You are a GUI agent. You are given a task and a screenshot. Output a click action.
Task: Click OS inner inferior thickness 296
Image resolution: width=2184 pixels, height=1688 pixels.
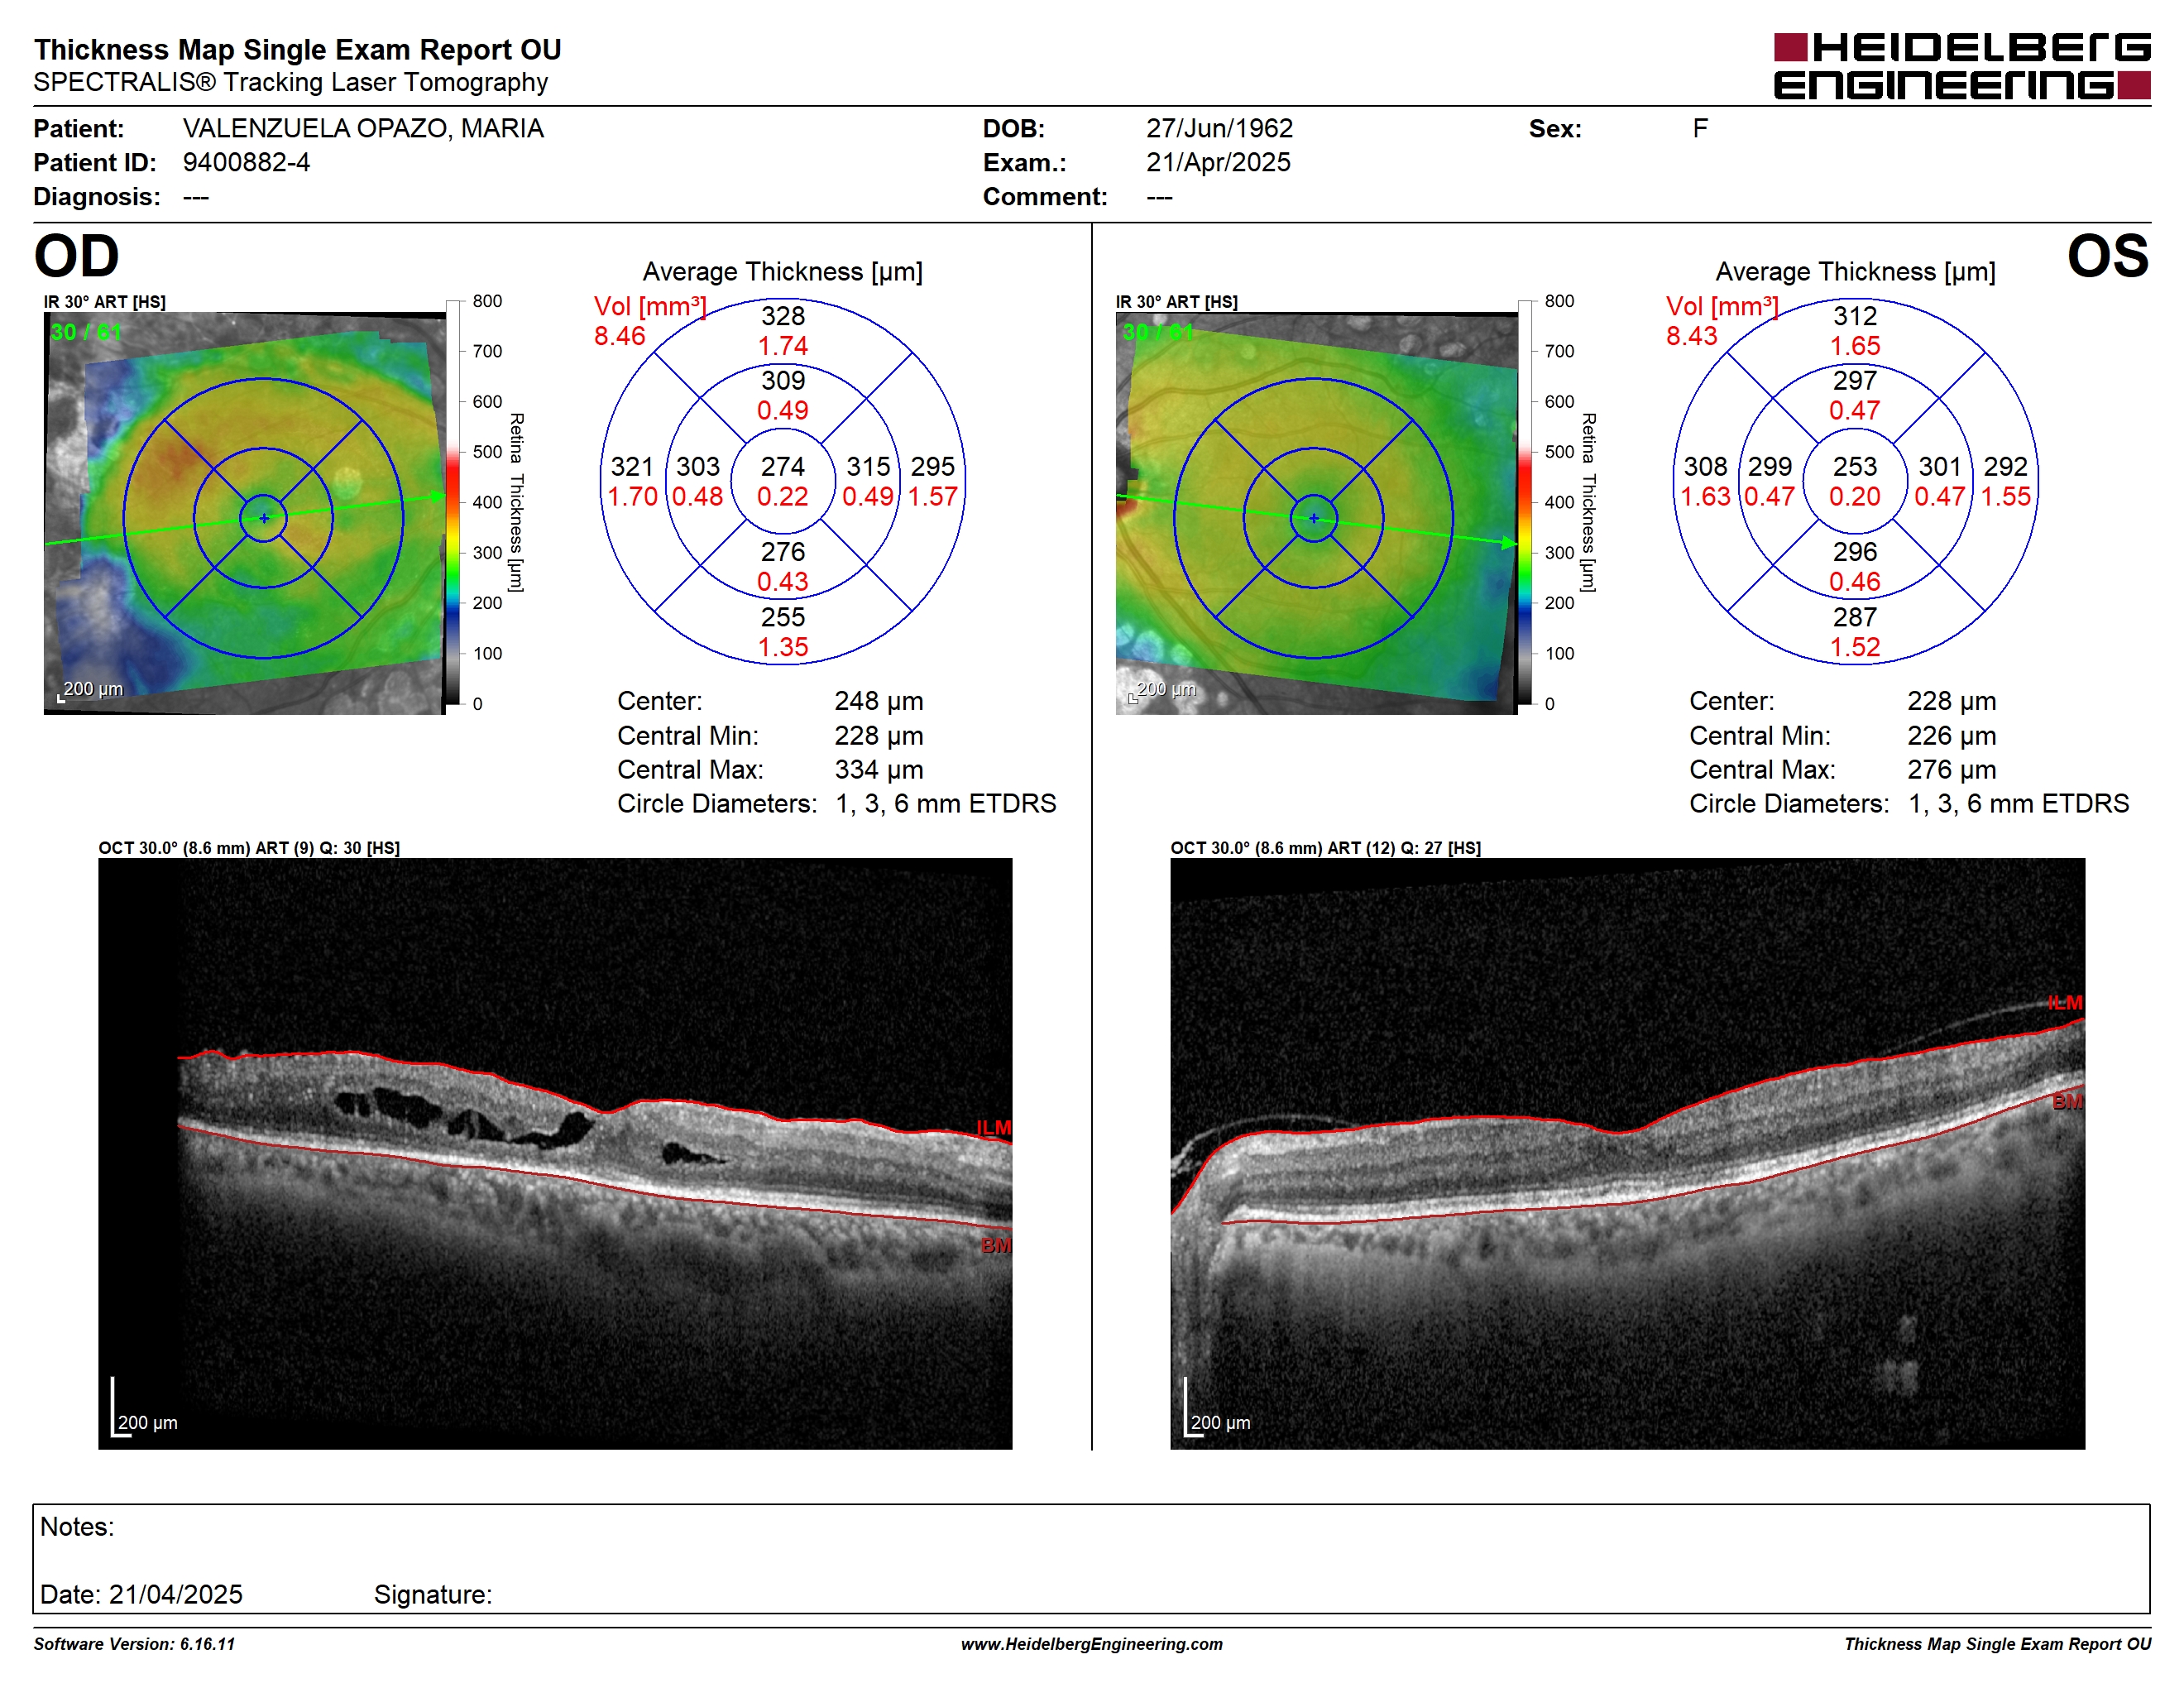click(x=1855, y=551)
